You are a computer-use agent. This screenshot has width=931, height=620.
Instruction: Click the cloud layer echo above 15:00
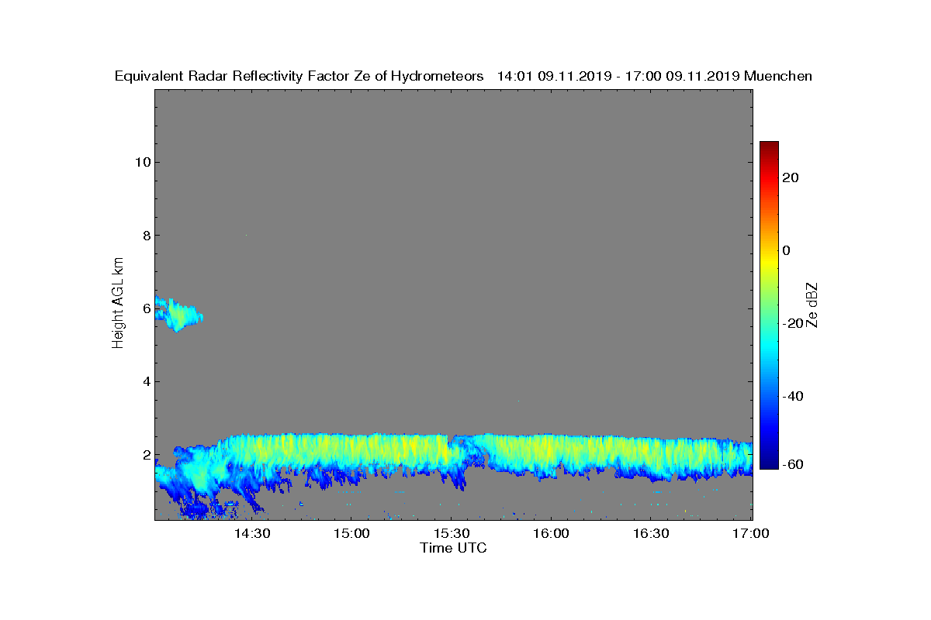click(x=351, y=452)
